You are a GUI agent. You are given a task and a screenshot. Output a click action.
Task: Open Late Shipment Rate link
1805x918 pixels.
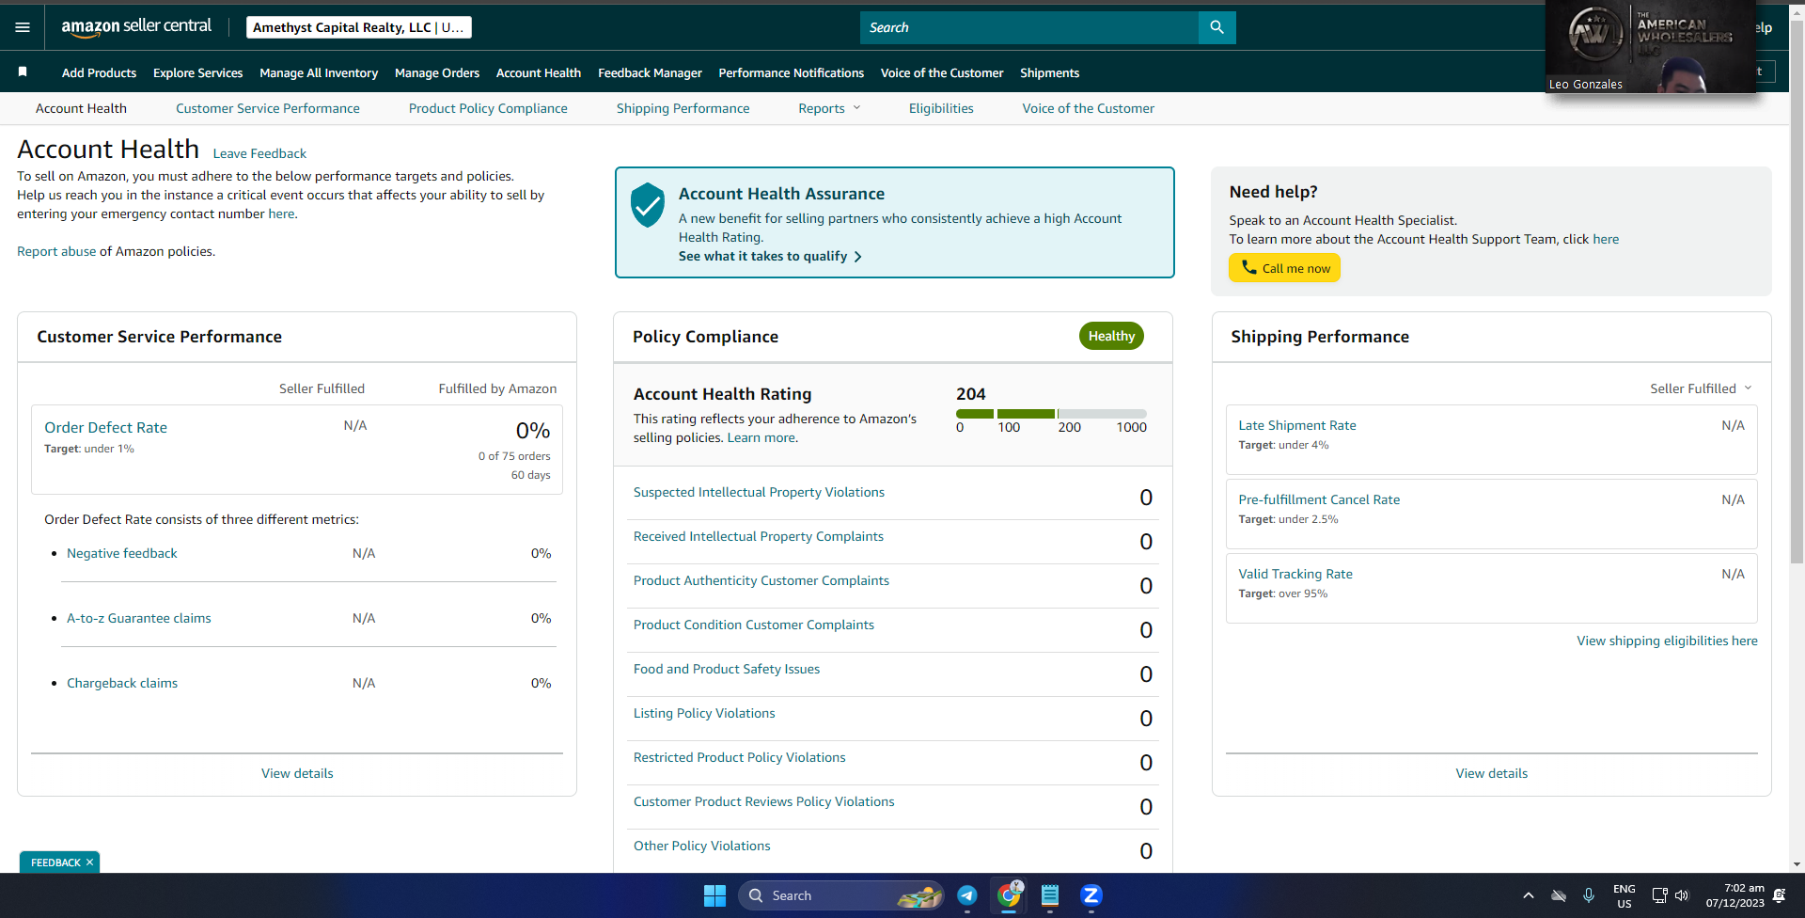pos(1297,425)
